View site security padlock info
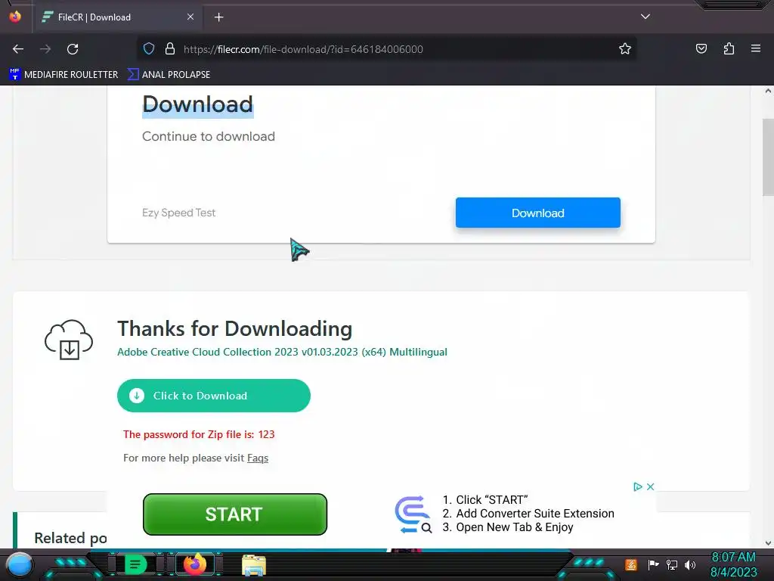The width and height of the screenshot is (774, 581). 170,49
